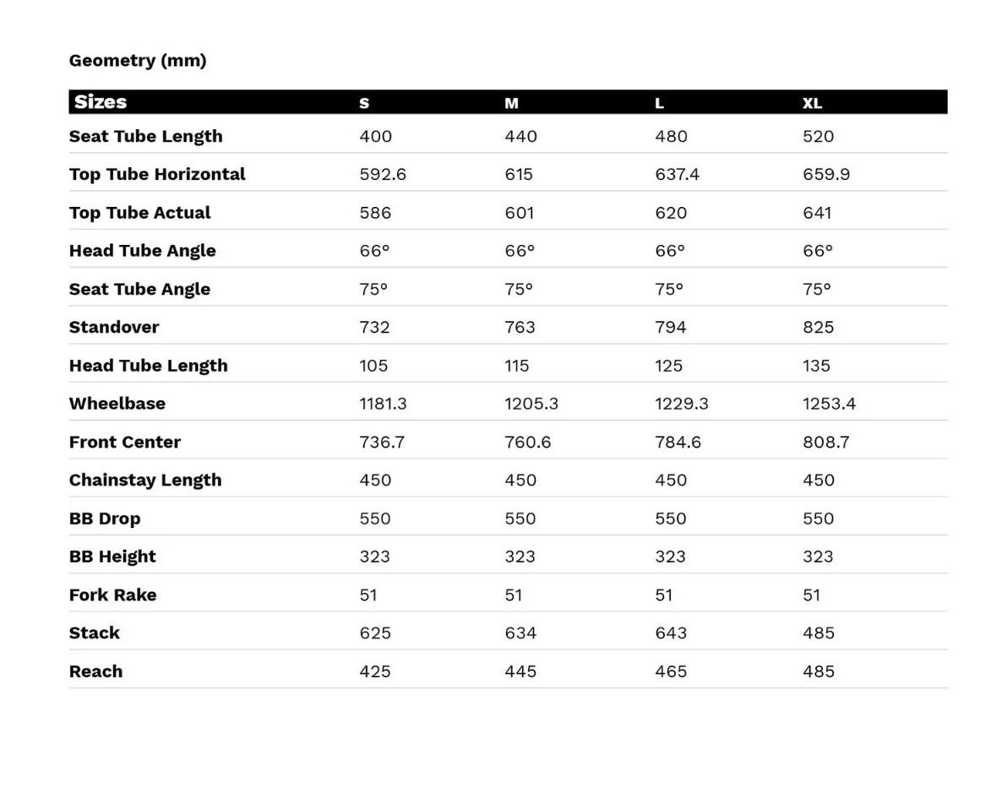
Task: Select the 1205.3 wheelbase value
Action: (531, 404)
